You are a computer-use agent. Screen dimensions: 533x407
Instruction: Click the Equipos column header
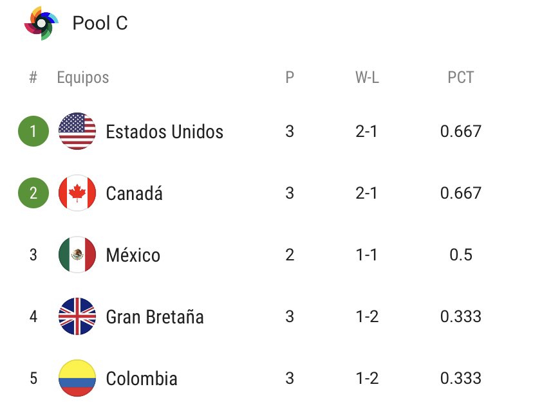tap(83, 78)
